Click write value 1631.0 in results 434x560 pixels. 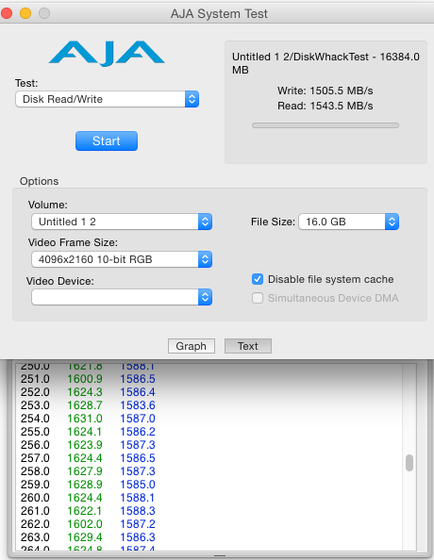tap(85, 419)
